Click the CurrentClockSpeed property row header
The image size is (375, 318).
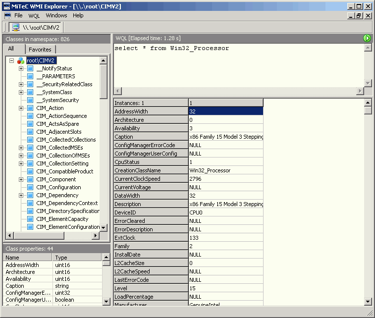coord(151,179)
